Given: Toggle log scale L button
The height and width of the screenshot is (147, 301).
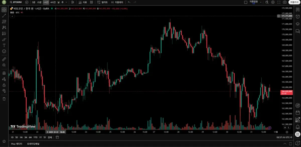Looking at the screenshot, I should click(289, 128).
